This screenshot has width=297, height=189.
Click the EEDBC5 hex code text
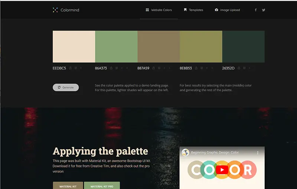pyautogui.click(x=59, y=68)
